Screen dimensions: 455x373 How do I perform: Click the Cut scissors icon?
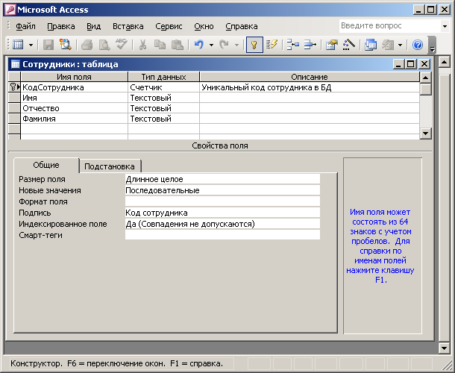coord(142,45)
